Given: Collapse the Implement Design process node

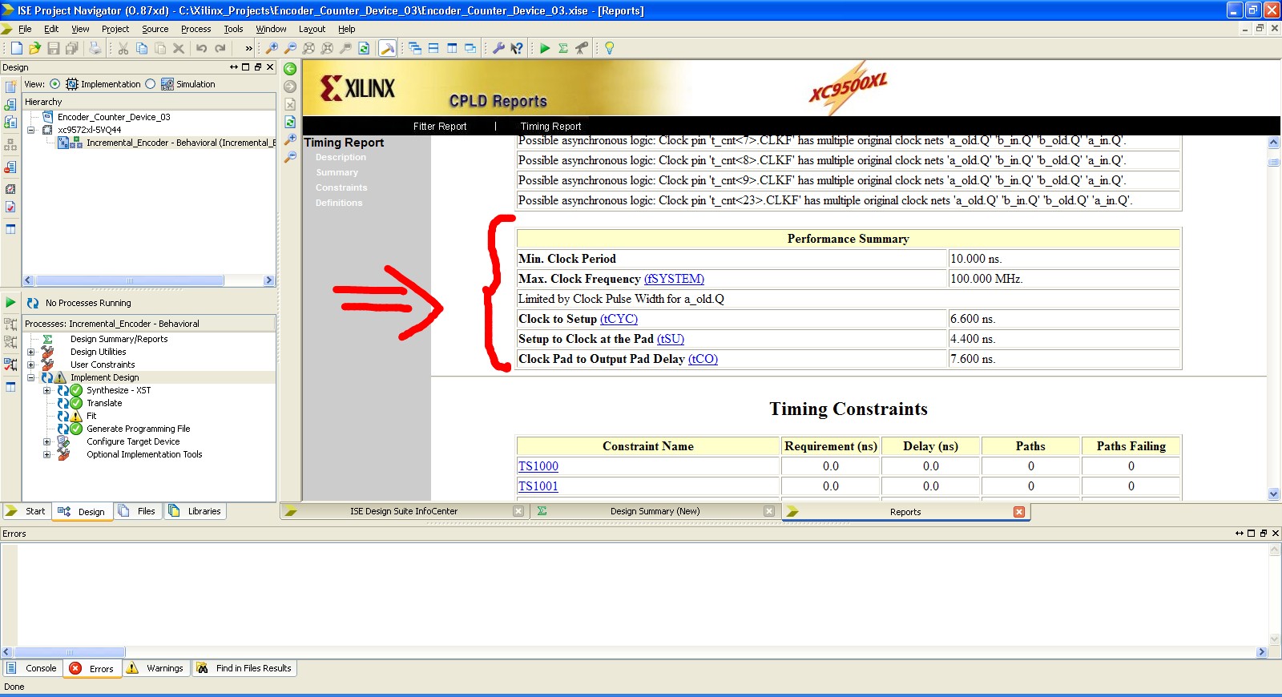Looking at the screenshot, I should (31, 377).
